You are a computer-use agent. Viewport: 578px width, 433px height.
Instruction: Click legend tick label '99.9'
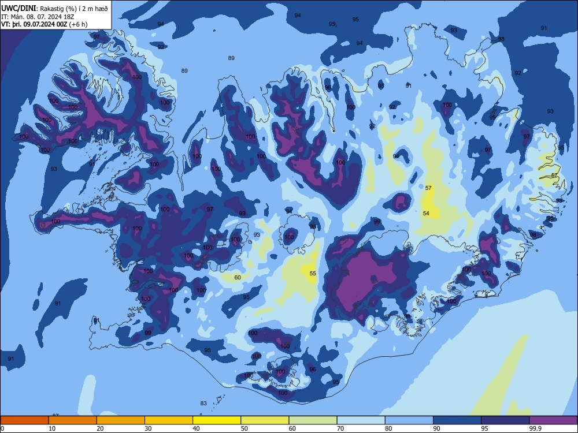535,428
